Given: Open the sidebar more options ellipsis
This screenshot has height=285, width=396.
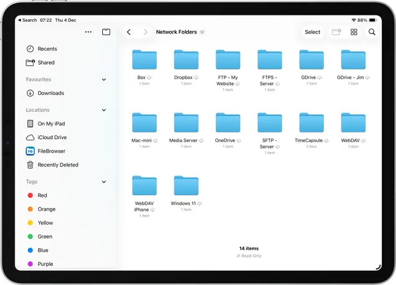Looking at the screenshot, I should coord(88,32).
